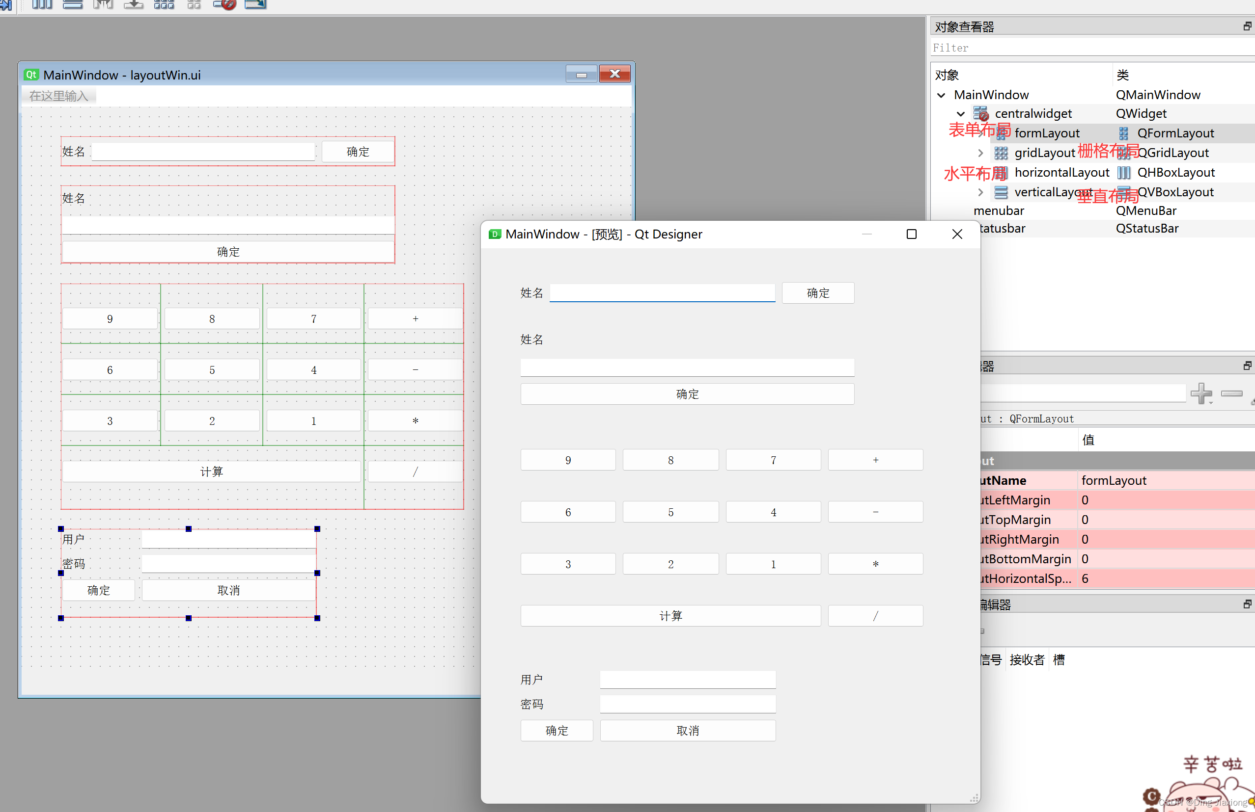Click 确定 beside 取消 in the preview window
Viewport: 1255px width, 812px height.
coord(557,731)
